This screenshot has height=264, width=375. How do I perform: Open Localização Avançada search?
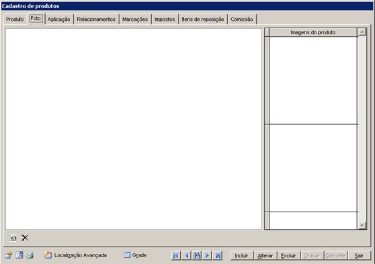(75, 255)
